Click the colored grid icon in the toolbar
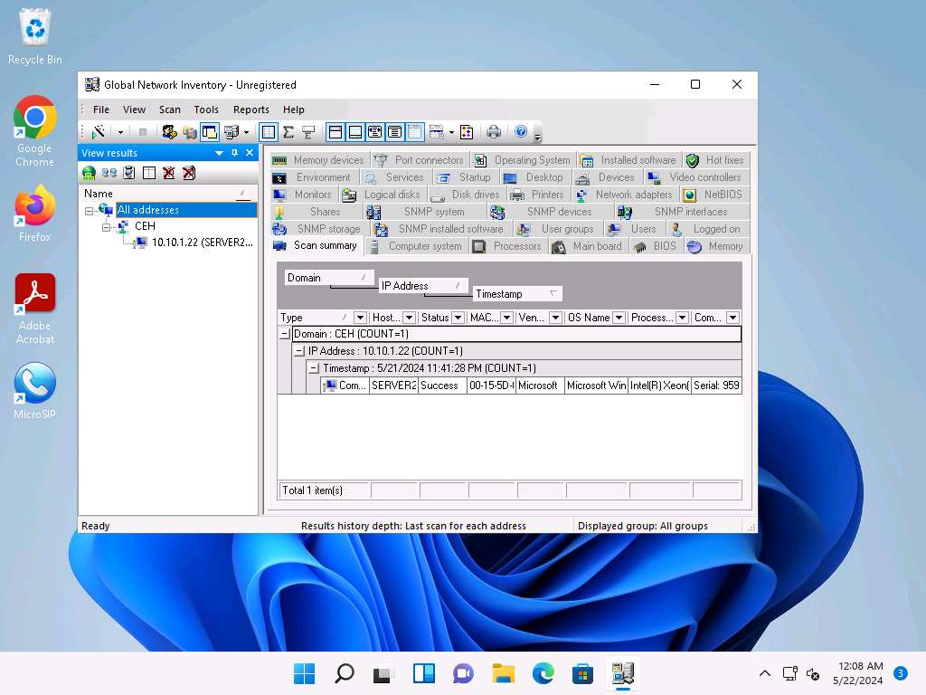Screen dimensions: 926x695 467,132
